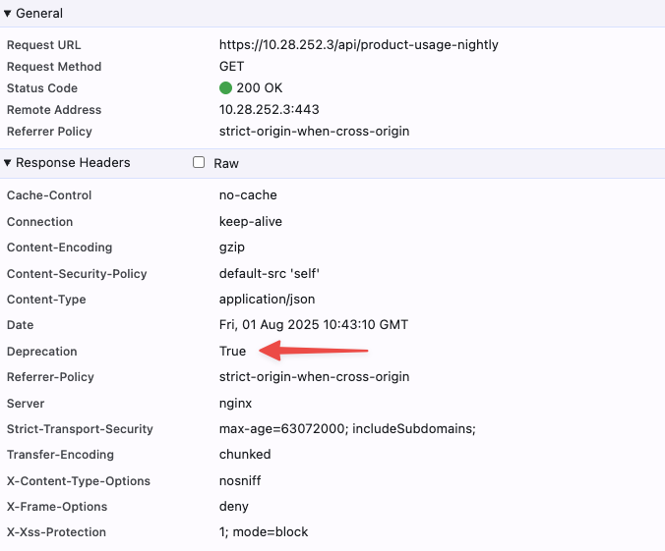Click the Content-Encoding gzip value
Image resolution: width=665 pixels, height=551 pixels.
pos(234,248)
